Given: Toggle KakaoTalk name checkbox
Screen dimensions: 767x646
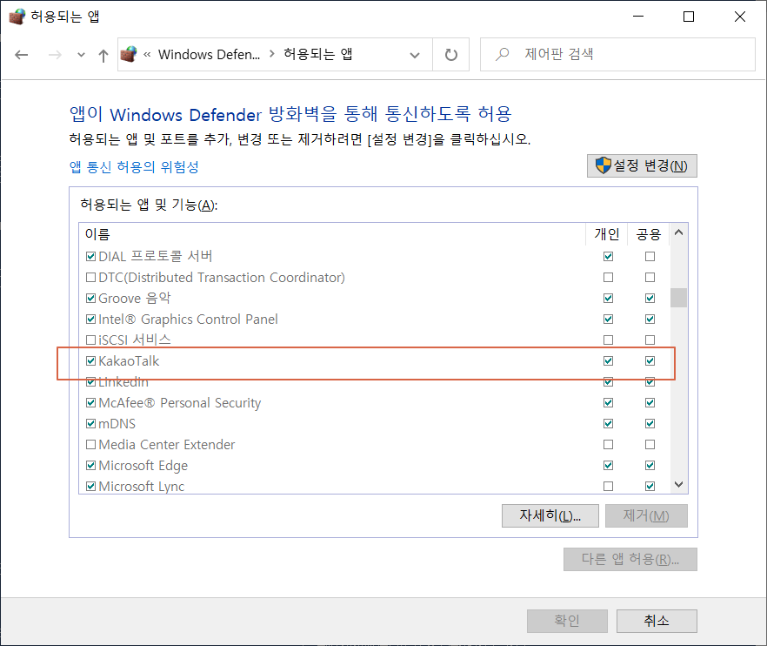Looking at the screenshot, I should [x=90, y=361].
